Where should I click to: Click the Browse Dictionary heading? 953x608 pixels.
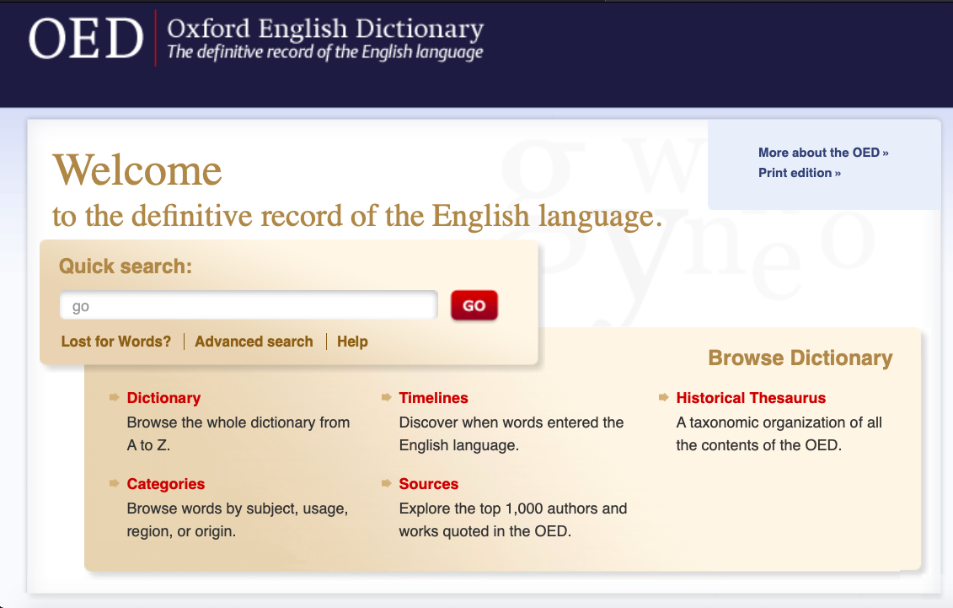click(800, 358)
